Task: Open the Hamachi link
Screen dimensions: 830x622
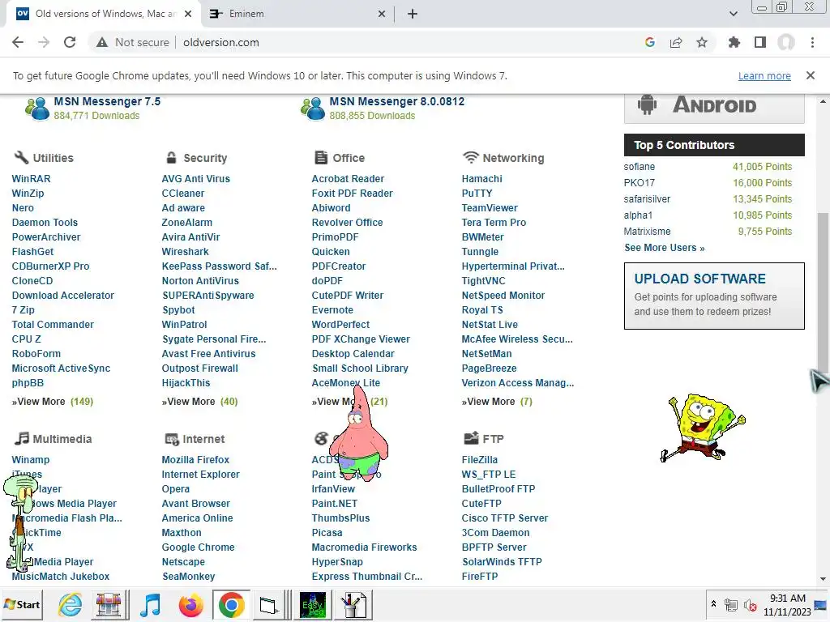Action: [x=481, y=179]
